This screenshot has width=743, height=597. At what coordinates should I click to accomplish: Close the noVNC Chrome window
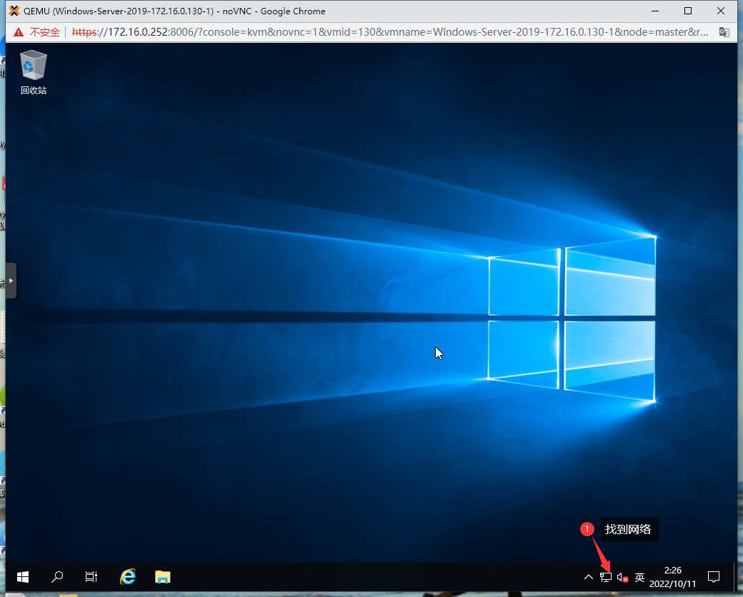click(x=721, y=11)
